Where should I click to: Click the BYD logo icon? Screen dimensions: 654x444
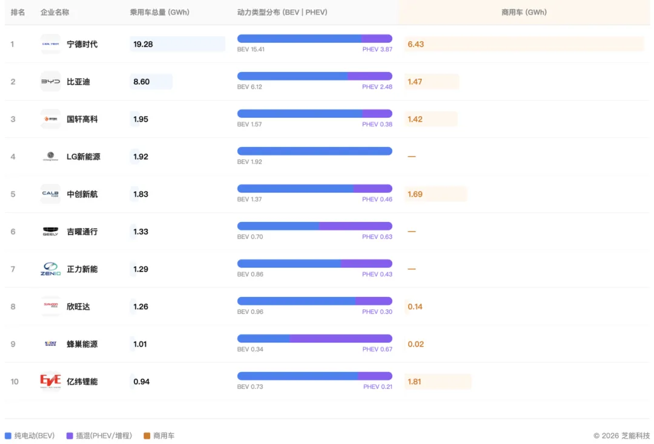coord(50,82)
